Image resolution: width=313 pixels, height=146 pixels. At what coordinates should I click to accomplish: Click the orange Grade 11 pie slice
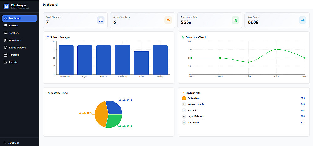click(x=101, y=114)
